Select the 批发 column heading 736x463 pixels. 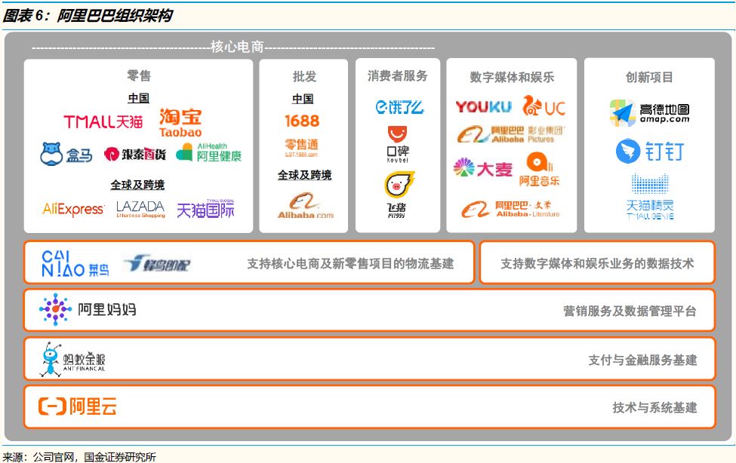pos(304,76)
